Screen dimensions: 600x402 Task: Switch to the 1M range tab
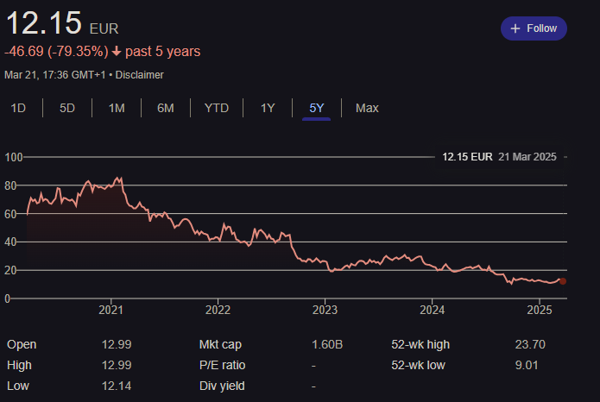(x=117, y=108)
